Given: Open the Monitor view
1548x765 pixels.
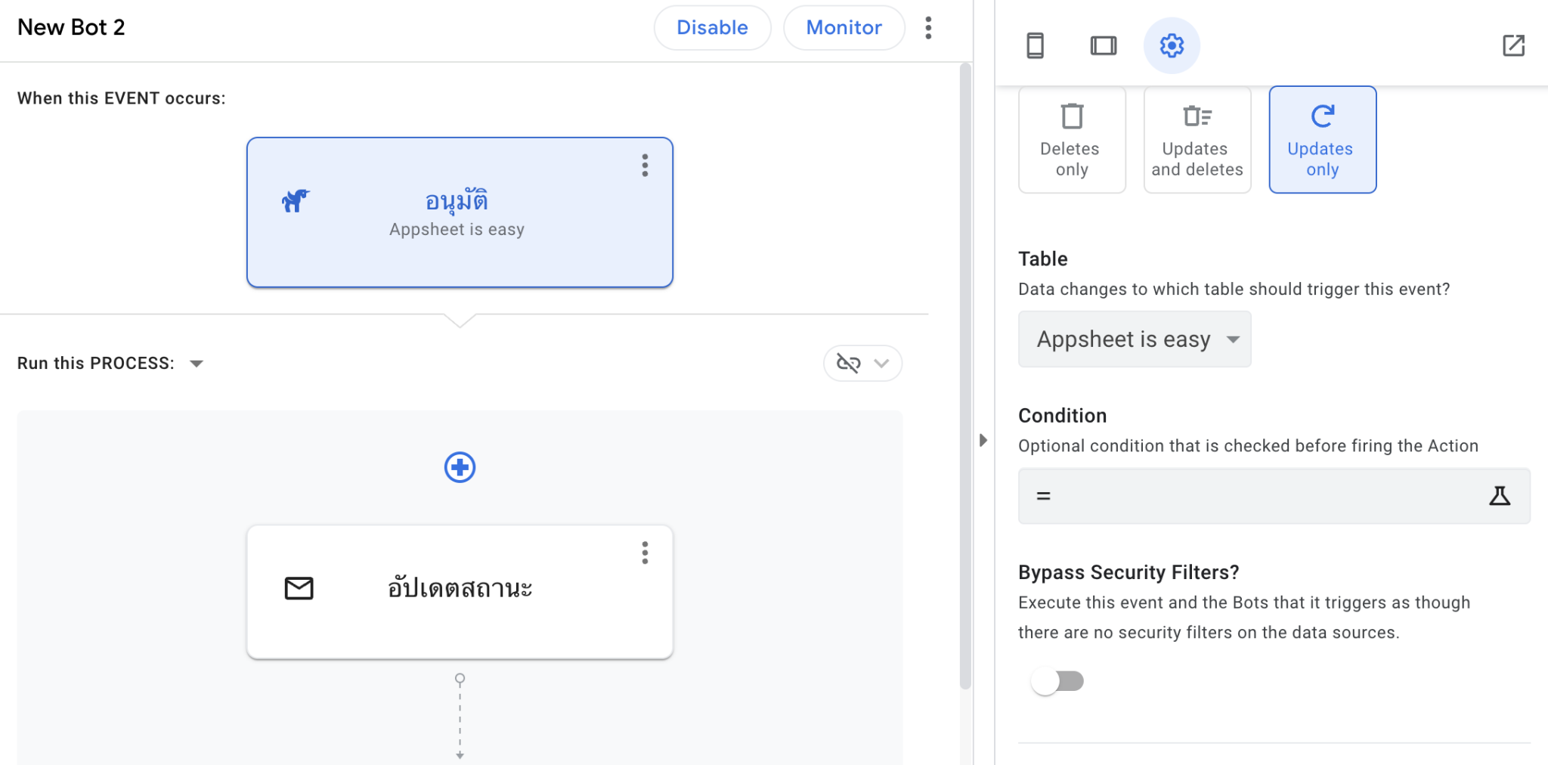Looking at the screenshot, I should [844, 27].
